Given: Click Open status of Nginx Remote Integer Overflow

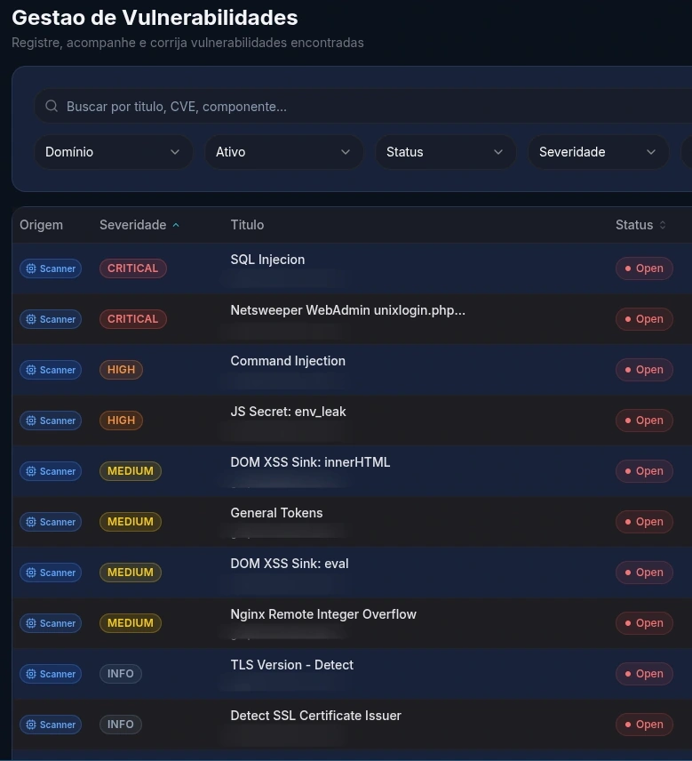Looking at the screenshot, I should [x=644, y=622].
